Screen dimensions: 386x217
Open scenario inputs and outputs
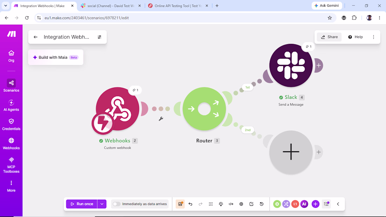point(231,204)
